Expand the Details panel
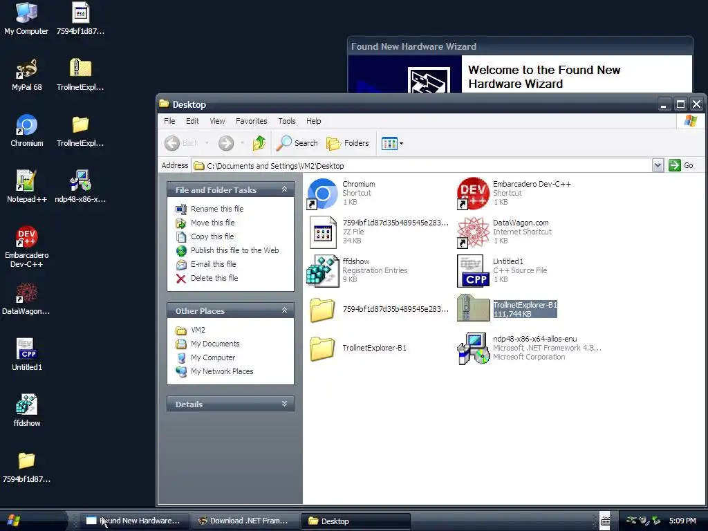This screenshot has width=708, height=531. (284, 404)
